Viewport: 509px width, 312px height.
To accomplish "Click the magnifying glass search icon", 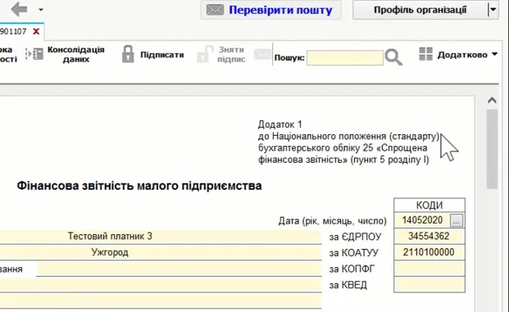I will tap(393, 57).
